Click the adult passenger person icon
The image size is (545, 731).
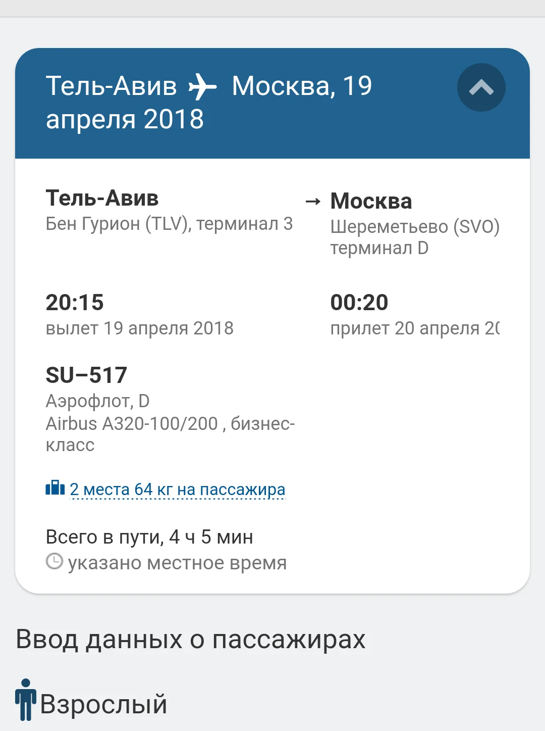(x=25, y=700)
